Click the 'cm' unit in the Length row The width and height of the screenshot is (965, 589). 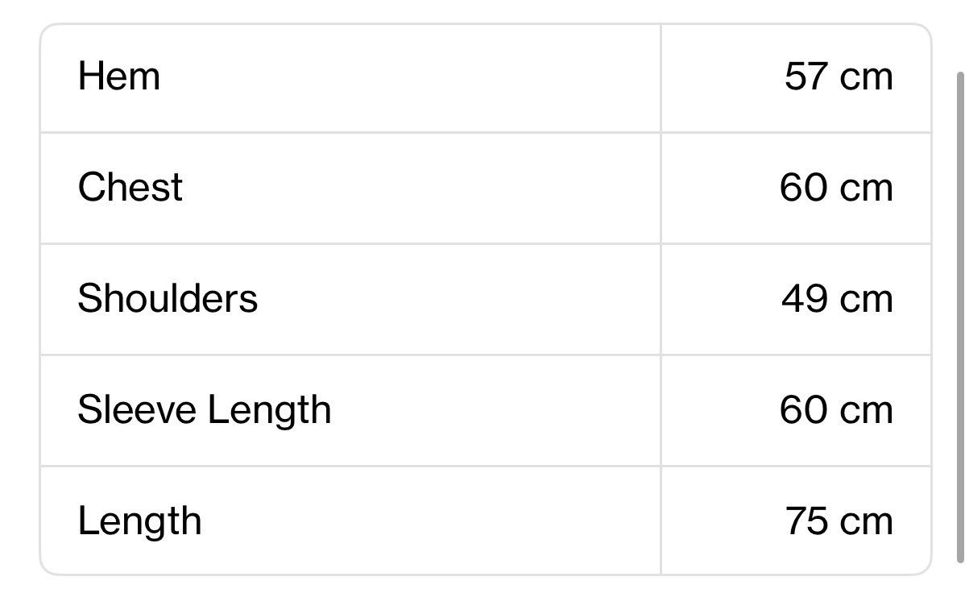point(867,523)
